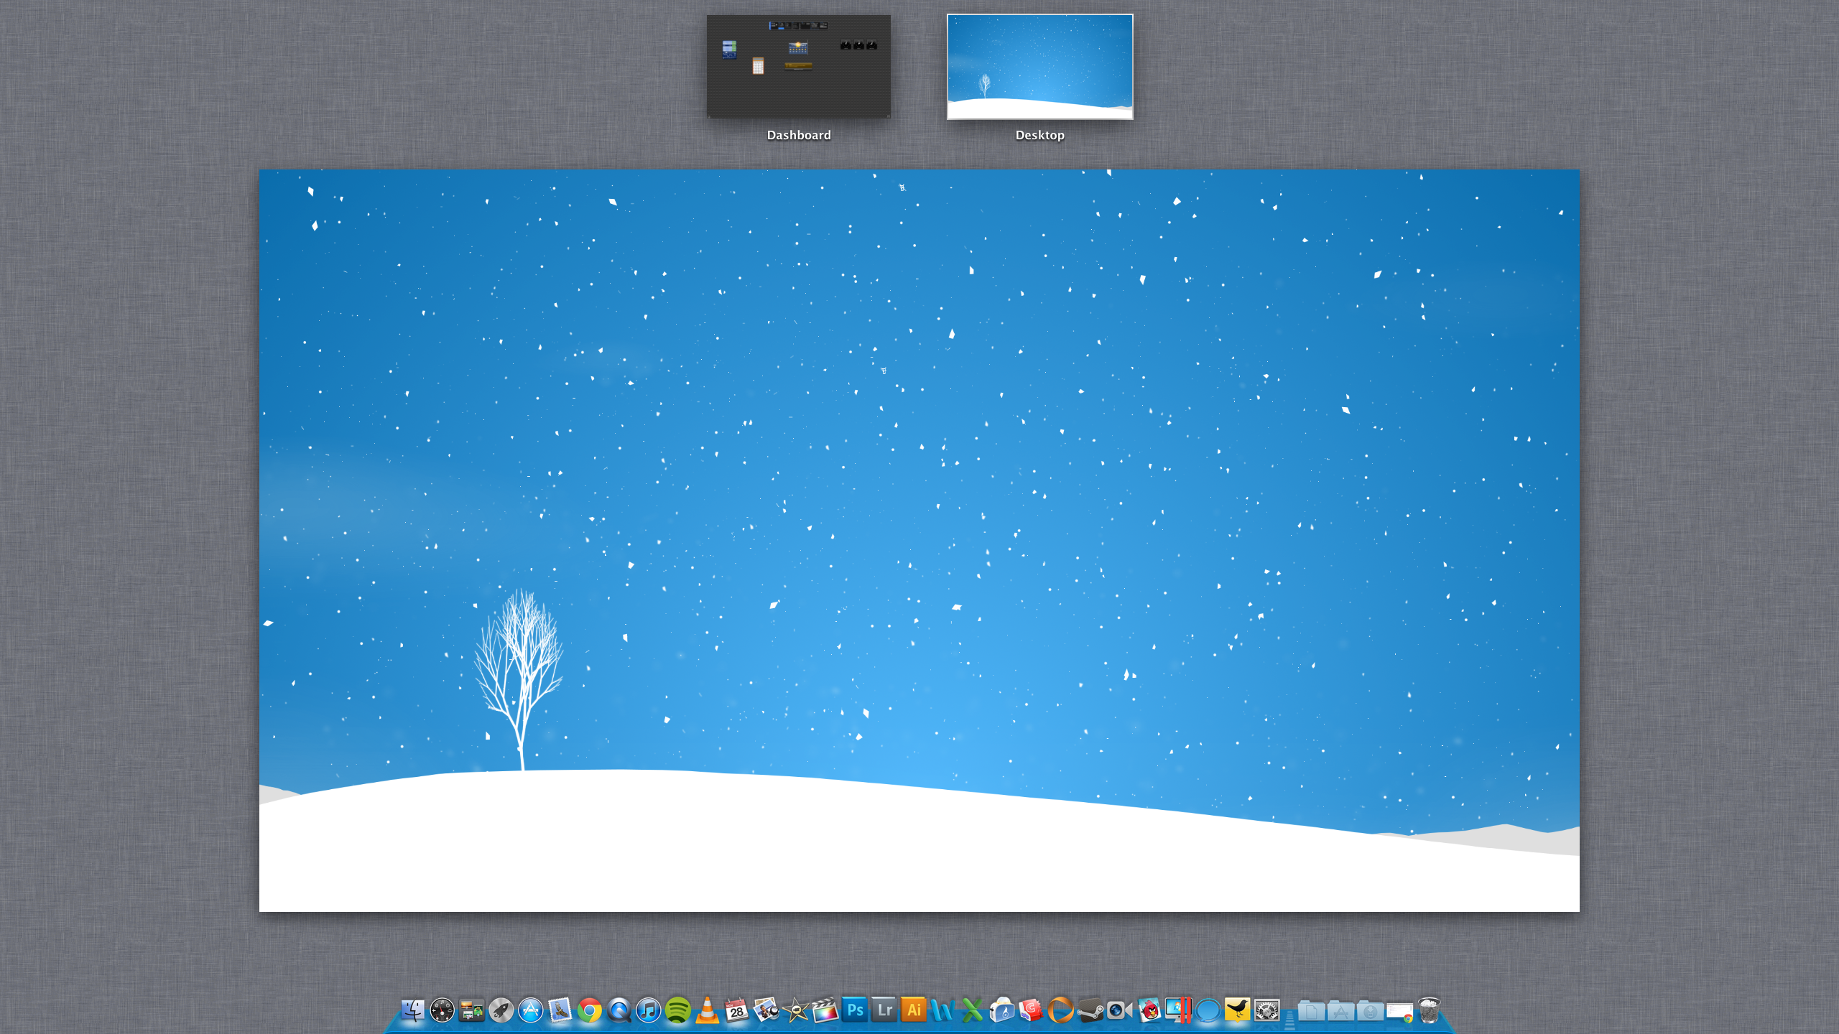Screen dimensions: 1839x1034
Task: Launch Google Chrome from the dock
Action: pyautogui.click(x=589, y=1010)
